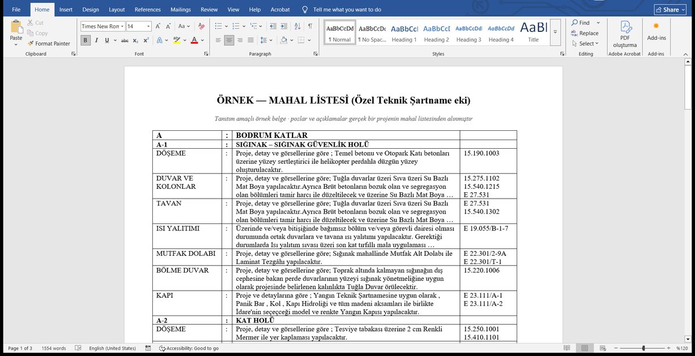The width and height of the screenshot is (695, 356).
Task: Click Grow Font size icon
Action: pyautogui.click(x=158, y=26)
